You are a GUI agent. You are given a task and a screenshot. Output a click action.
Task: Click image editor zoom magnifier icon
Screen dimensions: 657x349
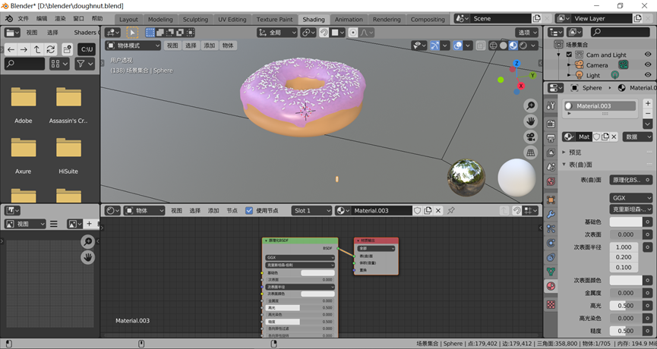87,241
